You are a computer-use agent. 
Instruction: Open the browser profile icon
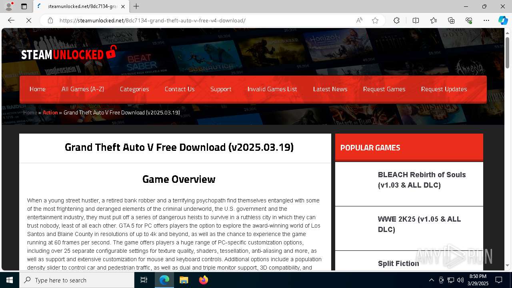point(9,6)
